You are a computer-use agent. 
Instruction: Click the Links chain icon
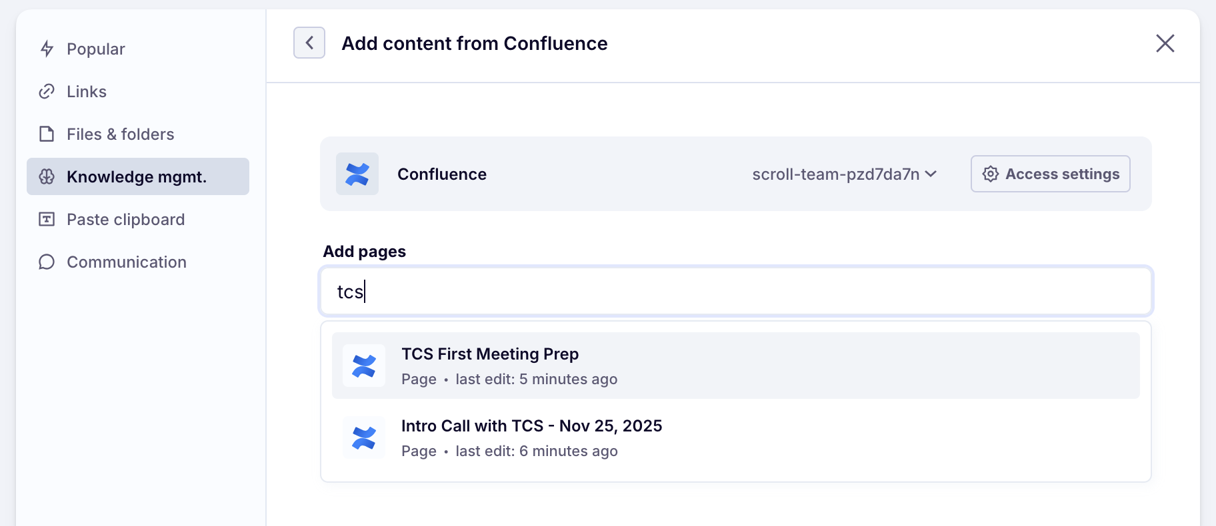[47, 91]
